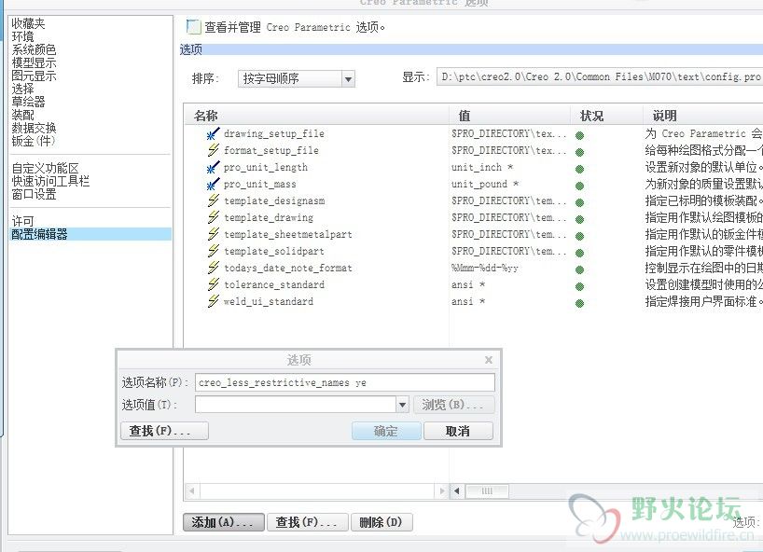
Task: Open the 显示 config file path dropdown
Action: [600, 76]
